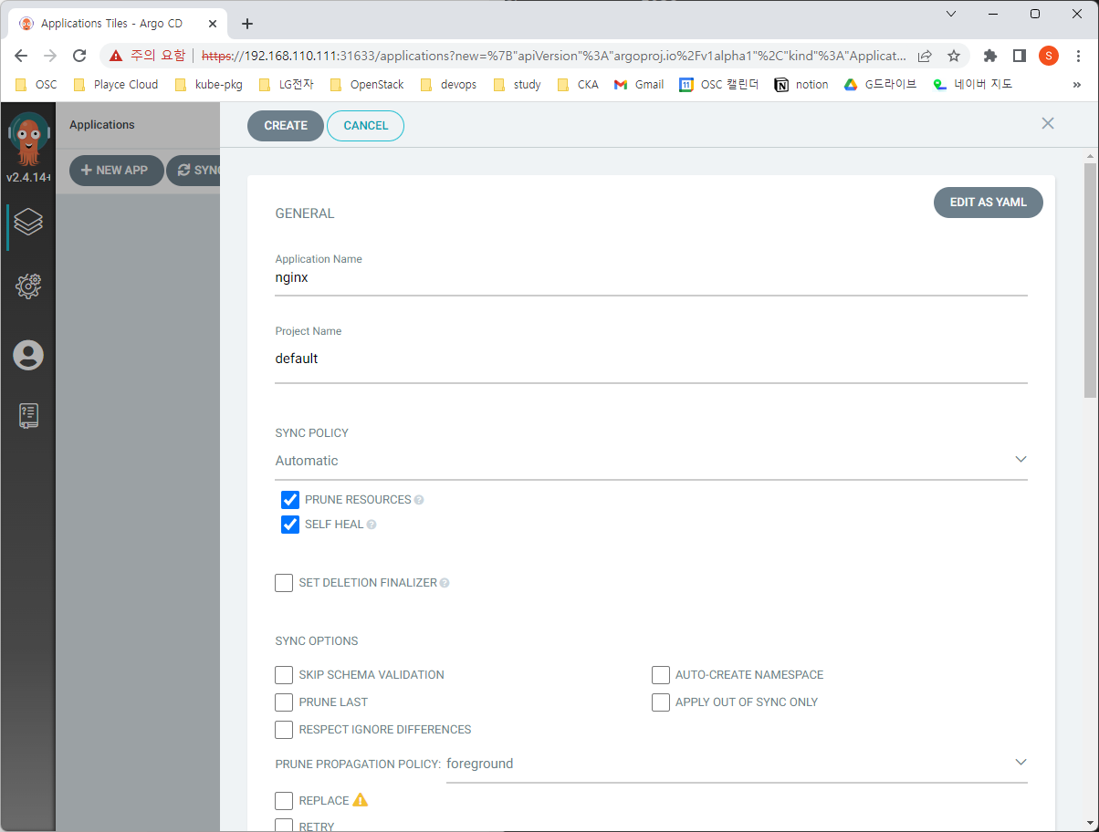Viewport: 1099px width, 832px height.
Task: Click the Argo CD octopus logo
Action: [x=28, y=140]
